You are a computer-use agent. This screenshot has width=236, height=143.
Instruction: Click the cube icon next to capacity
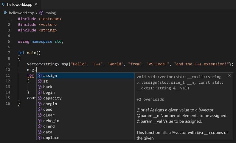coord(40,98)
